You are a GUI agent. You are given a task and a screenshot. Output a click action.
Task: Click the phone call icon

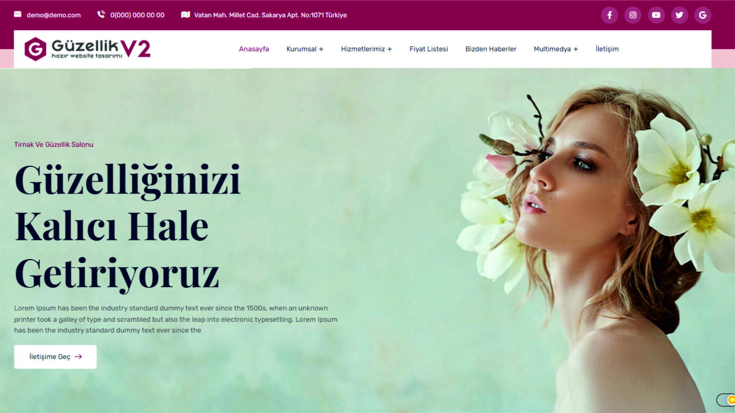pos(101,14)
